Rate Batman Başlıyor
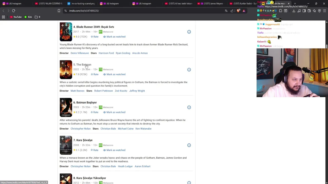328x184 pixels. (95, 112)
